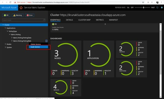This screenshot has height=99, width=164.
Task: Click the Service Fabric Explorer logo icon
Action: point(21,8)
